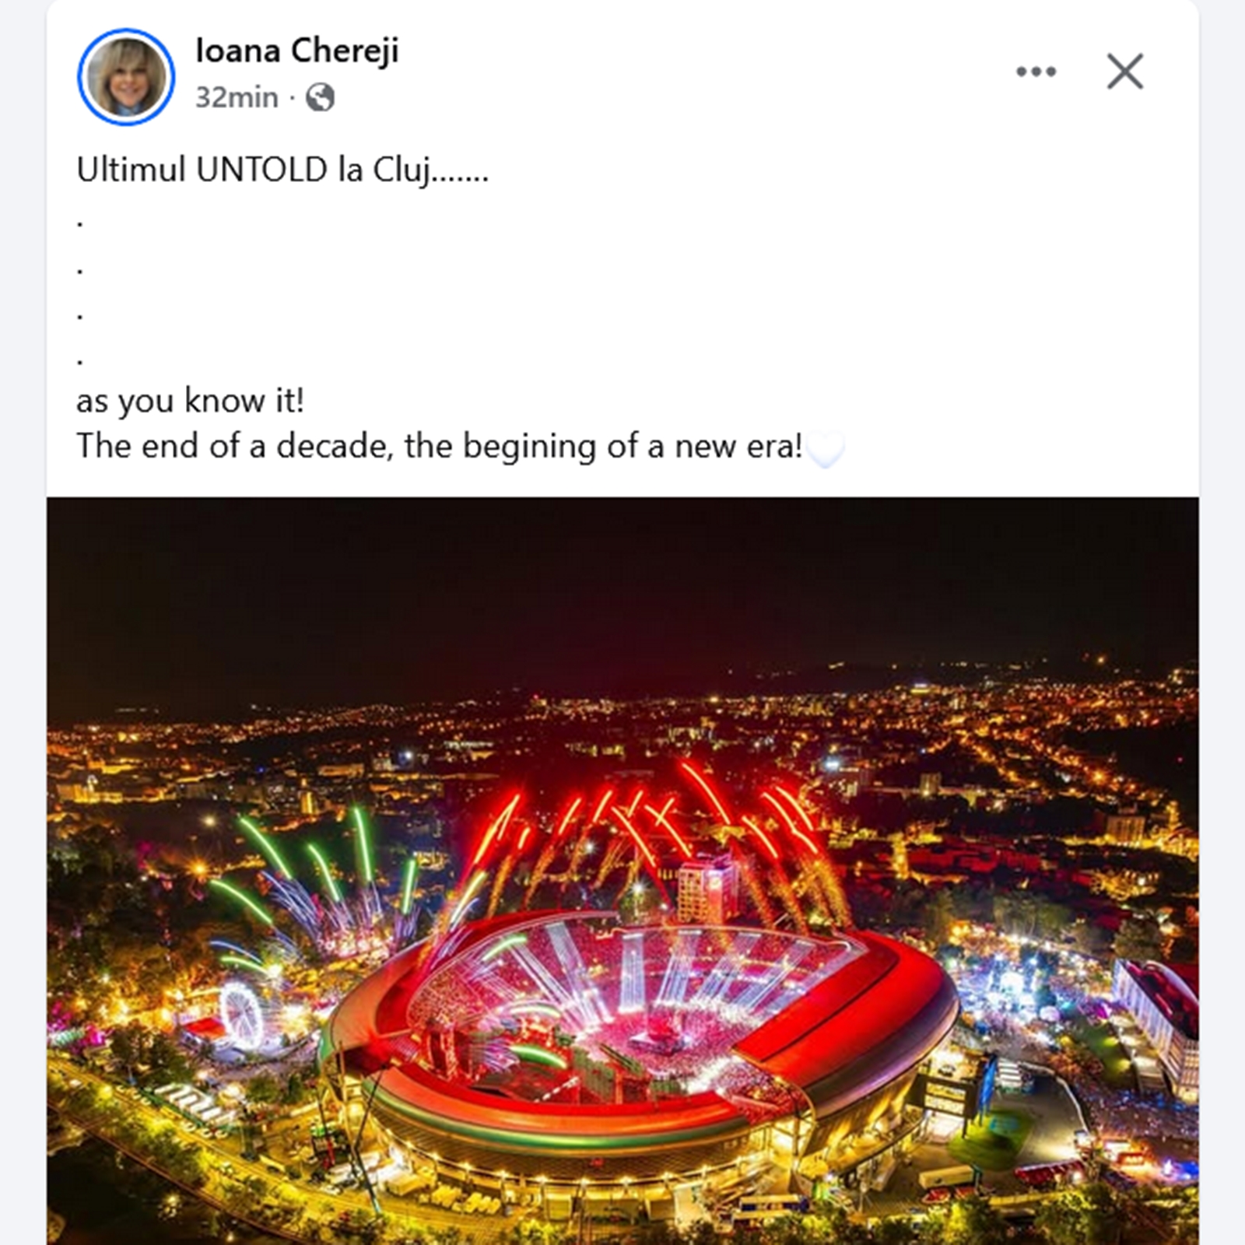
Task: Open Ioana Chereji's profile name link
Action: tap(297, 51)
